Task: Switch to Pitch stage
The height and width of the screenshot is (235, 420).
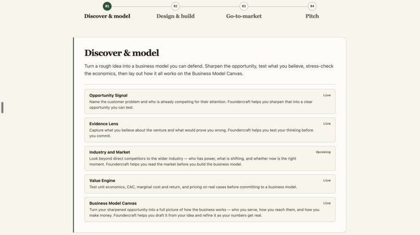Action: (x=312, y=16)
